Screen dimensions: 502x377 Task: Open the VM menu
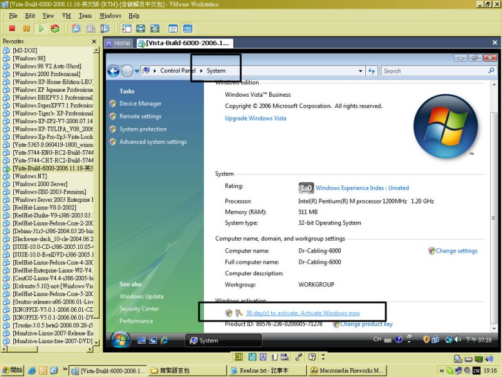pyautogui.click(x=67, y=16)
